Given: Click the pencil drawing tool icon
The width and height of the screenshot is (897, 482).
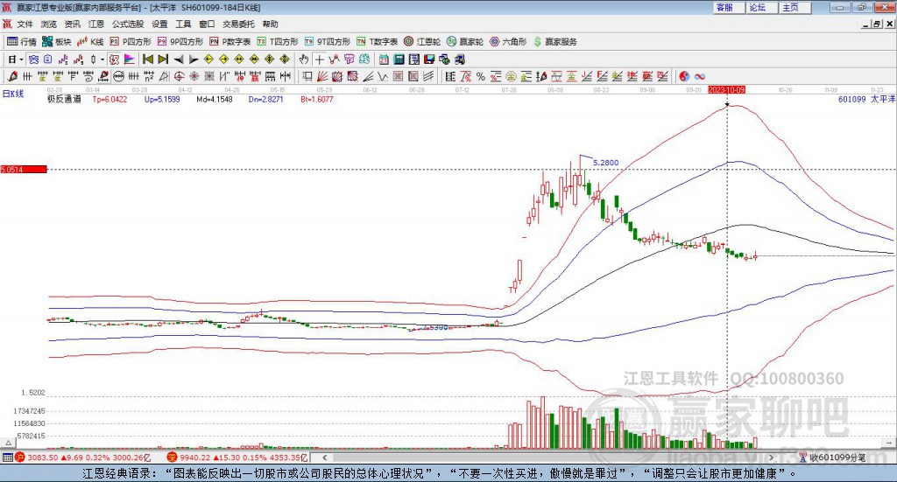Looking at the screenshot, I should [x=12, y=76].
